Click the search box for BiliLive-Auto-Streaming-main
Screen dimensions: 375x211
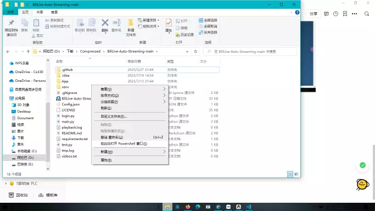click(x=250, y=52)
